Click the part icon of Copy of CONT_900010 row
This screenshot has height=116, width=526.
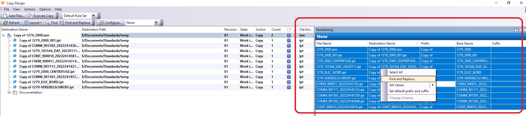(x=15, y=56)
